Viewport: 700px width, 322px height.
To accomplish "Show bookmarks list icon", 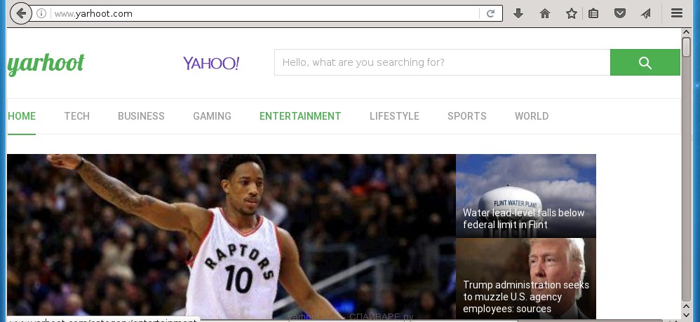I will pos(593,13).
